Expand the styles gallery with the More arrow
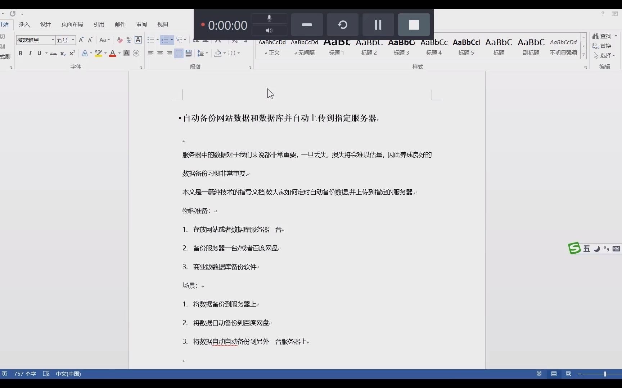The width and height of the screenshot is (622, 388). (x=583, y=55)
